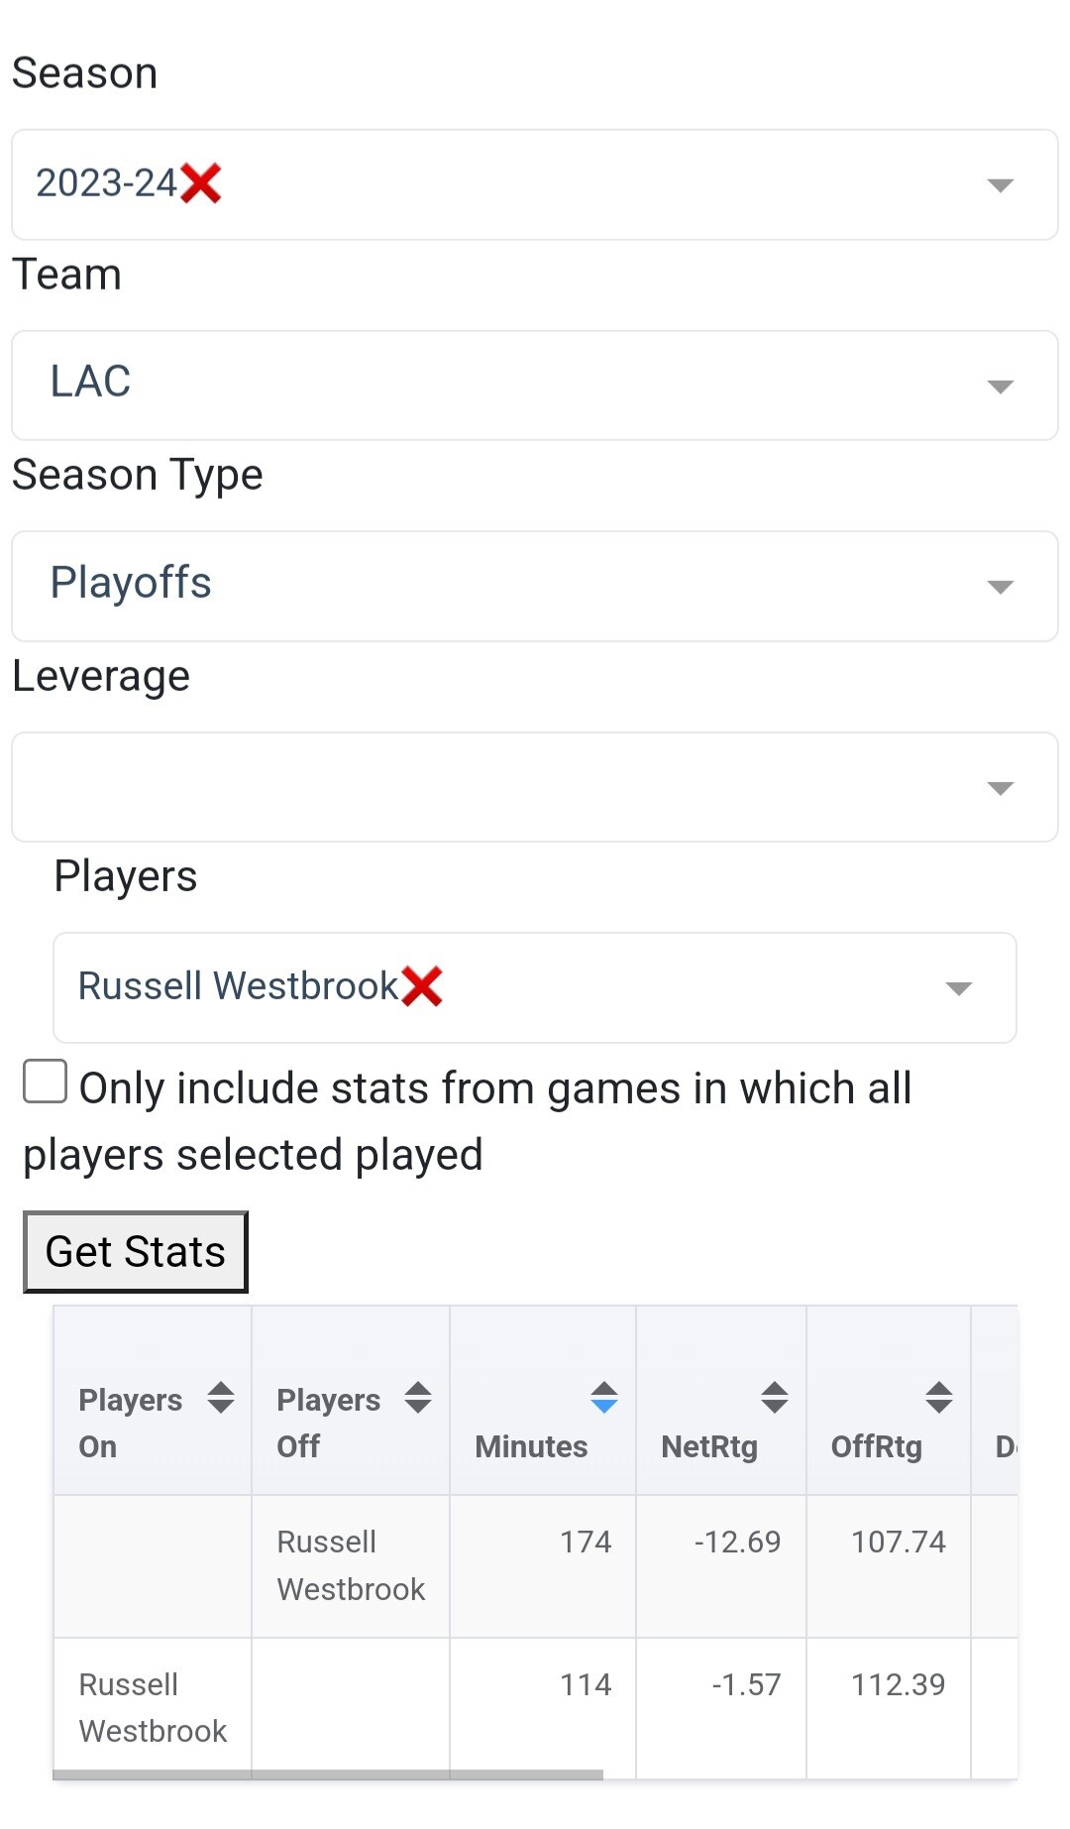Click the -1.57 NetRtg value
Screen dimensions: 1070x1829
pyautogui.click(x=746, y=1684)
